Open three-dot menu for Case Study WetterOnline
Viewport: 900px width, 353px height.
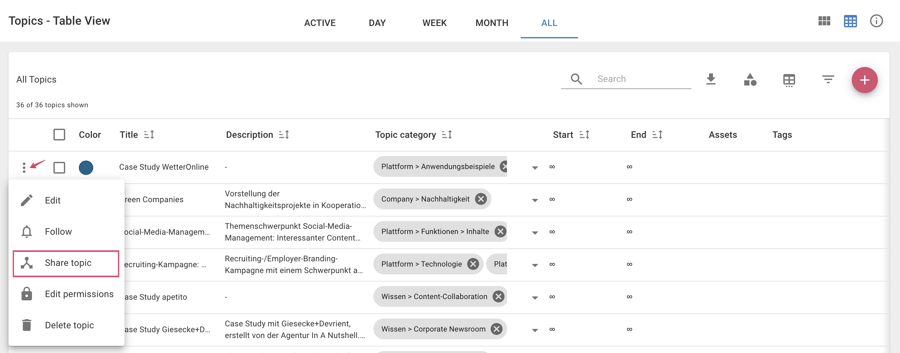click(24, 168)
